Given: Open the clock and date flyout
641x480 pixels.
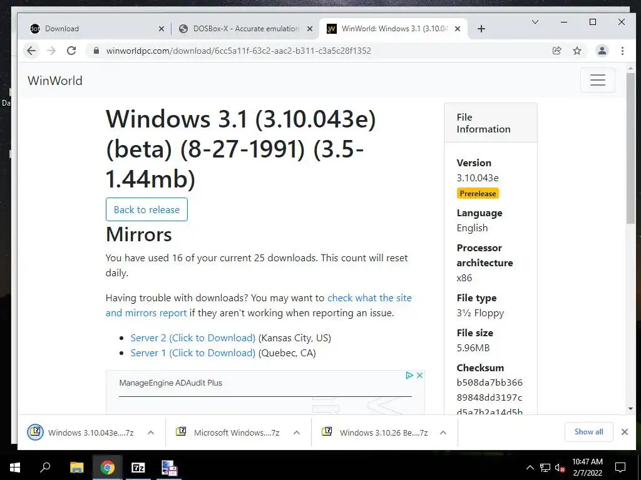Looking at the screenshot, I should coord(587,467).
